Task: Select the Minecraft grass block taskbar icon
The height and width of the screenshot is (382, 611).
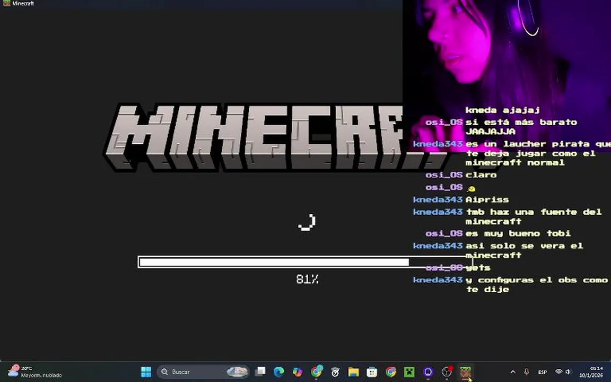Action: (466, 372)
